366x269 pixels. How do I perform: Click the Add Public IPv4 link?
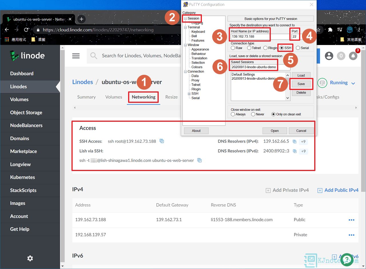tap(338, 190)
